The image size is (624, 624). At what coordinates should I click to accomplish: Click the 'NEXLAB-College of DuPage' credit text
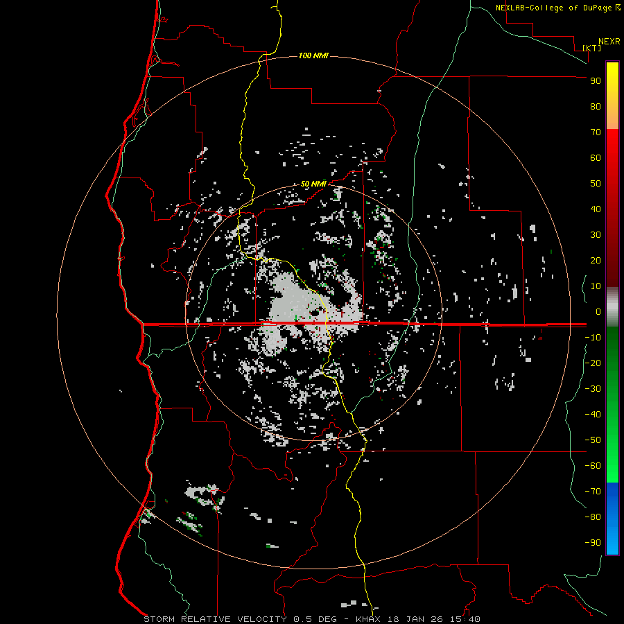[x=555, y=8]
